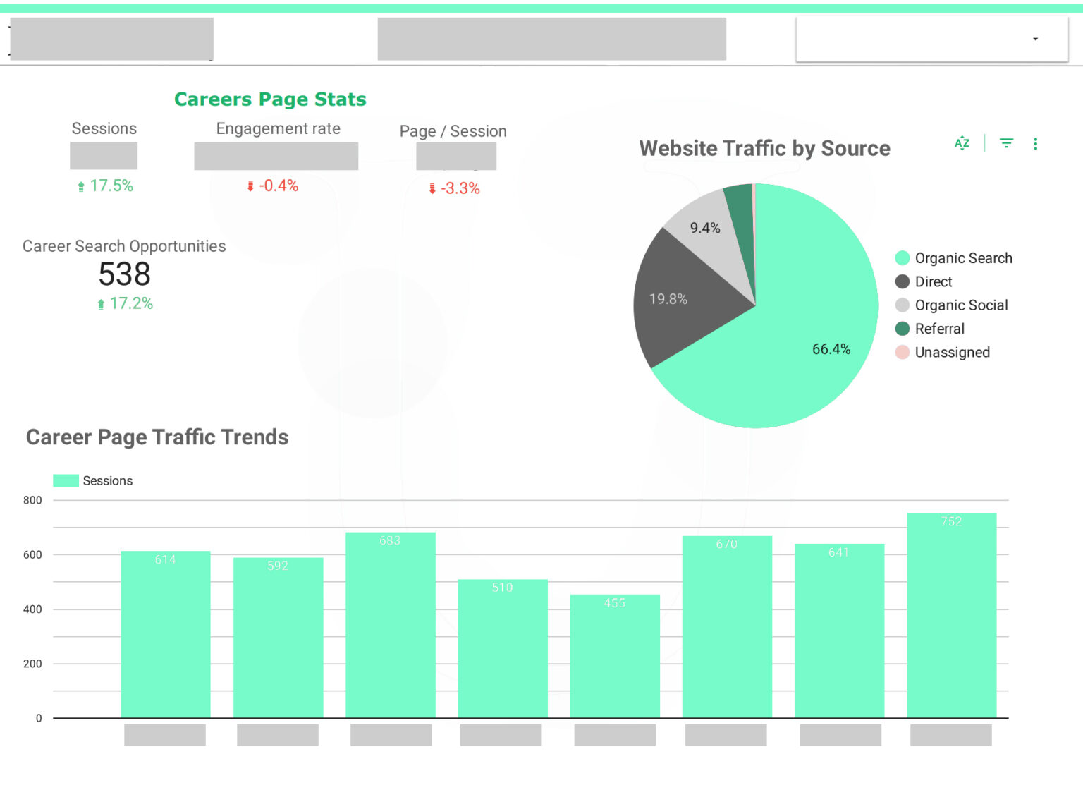Click the 538 Career Search Opportunities value

pyautogui.click(x=125, y=274)
